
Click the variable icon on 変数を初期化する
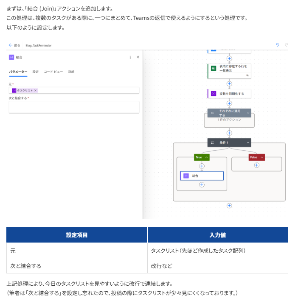click(214, 93)
